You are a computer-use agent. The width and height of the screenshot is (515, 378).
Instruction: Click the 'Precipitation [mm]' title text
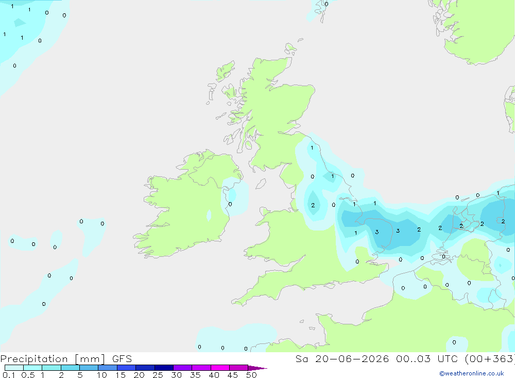point(53,359)
